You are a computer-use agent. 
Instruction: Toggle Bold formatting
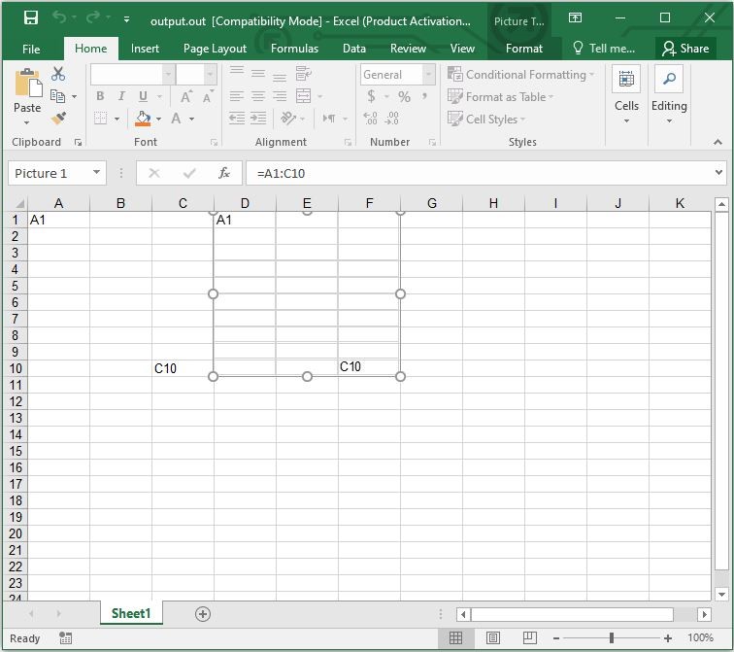100,96
